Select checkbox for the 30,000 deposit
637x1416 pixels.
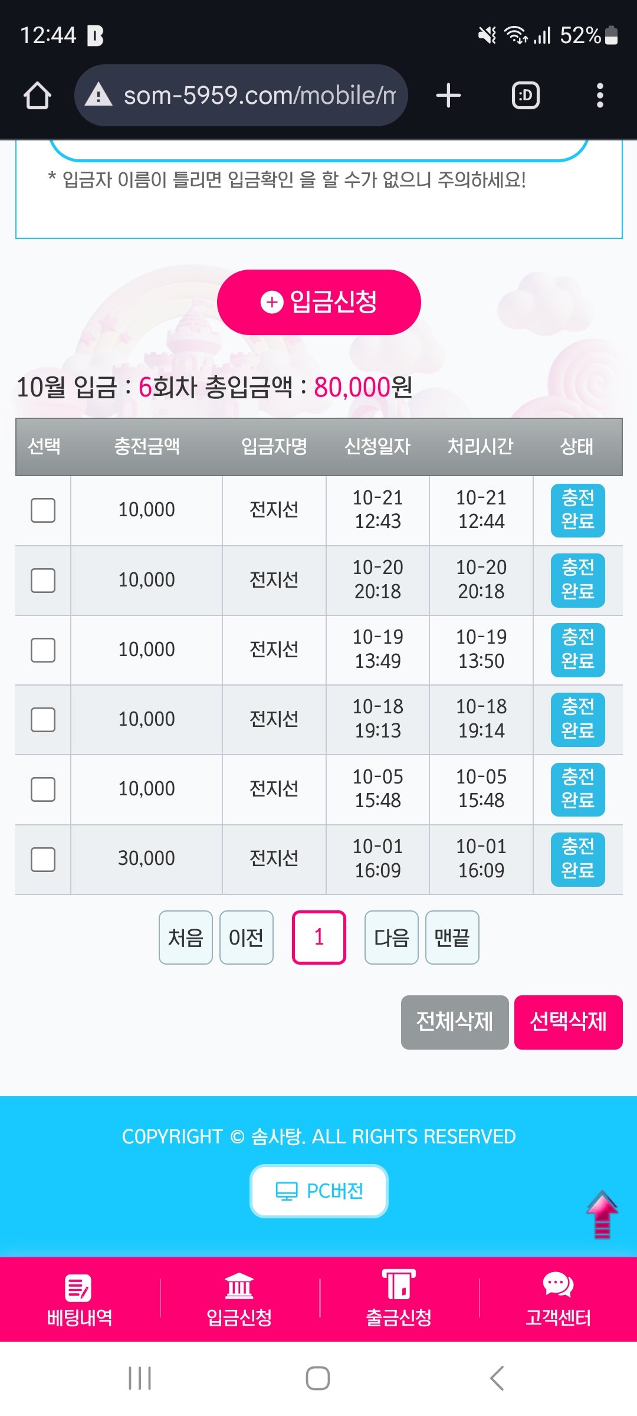click(43, 859)
